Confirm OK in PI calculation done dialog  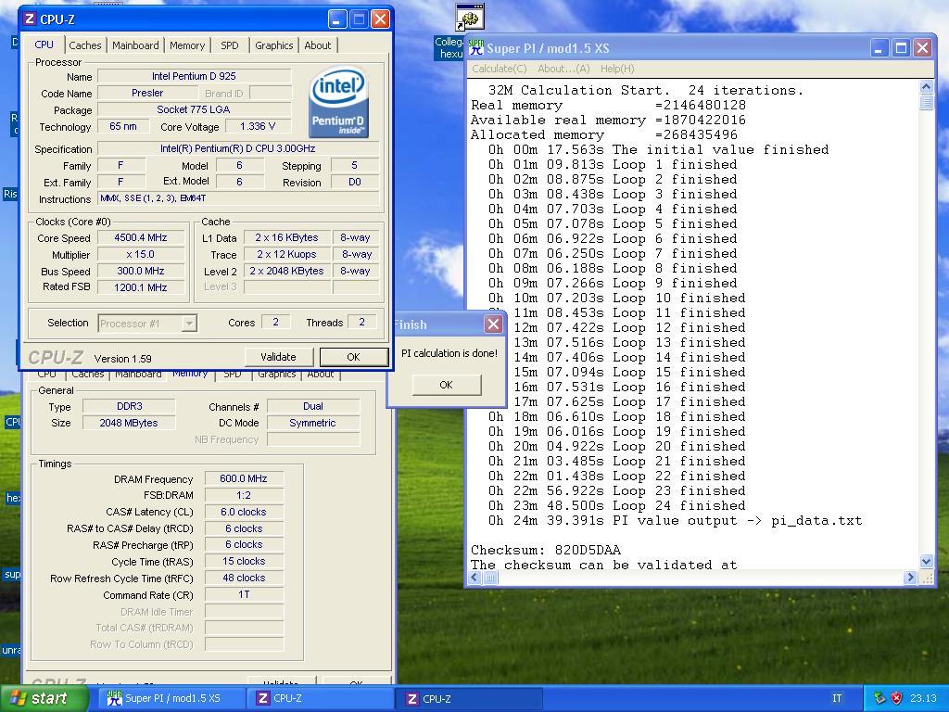446,385
